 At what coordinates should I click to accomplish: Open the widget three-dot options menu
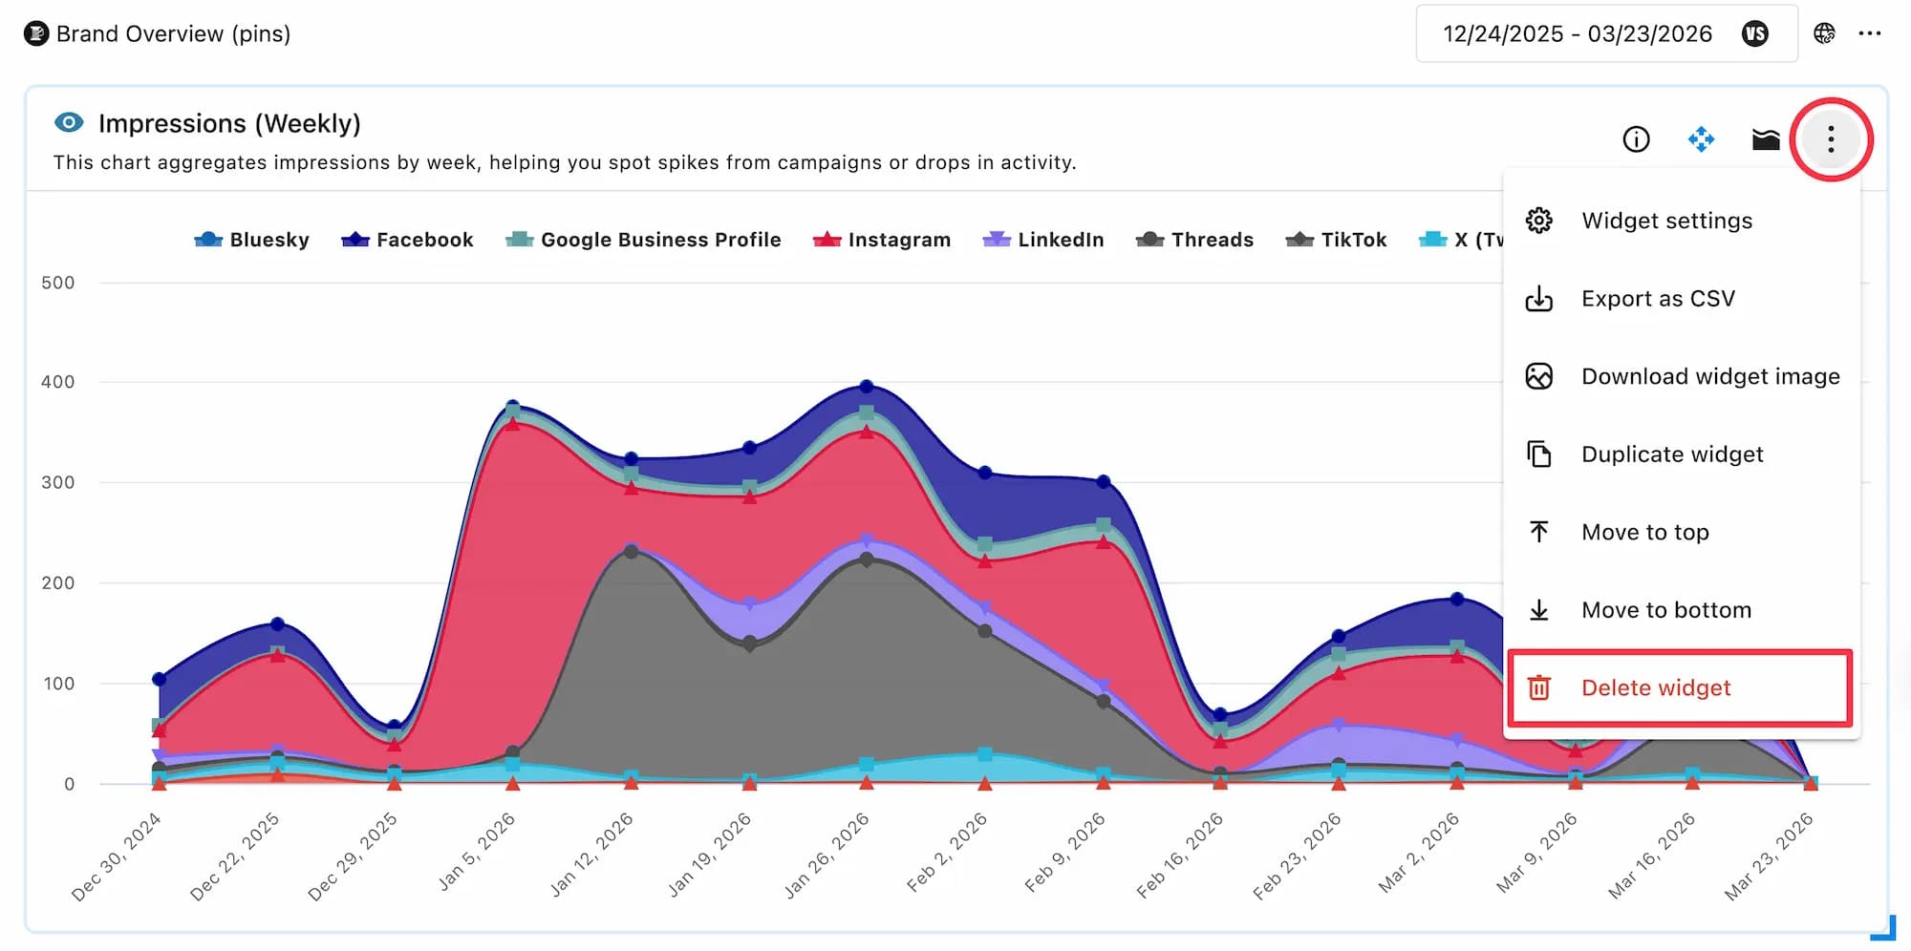coord(1830,139)
